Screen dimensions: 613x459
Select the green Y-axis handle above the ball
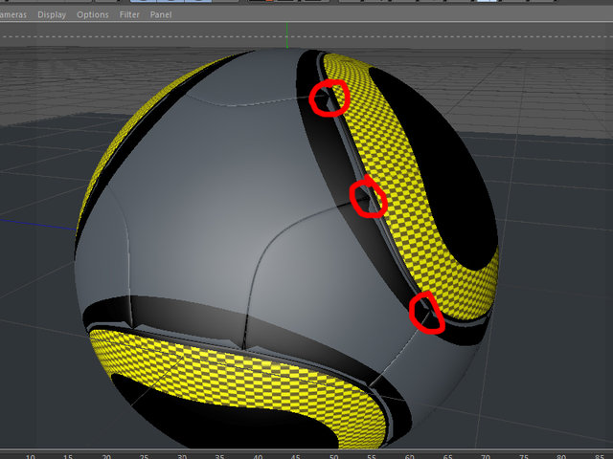point(287,35)
